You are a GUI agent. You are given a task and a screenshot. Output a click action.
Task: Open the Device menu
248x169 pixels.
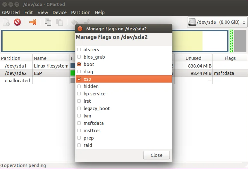click(x=60, y=12)
